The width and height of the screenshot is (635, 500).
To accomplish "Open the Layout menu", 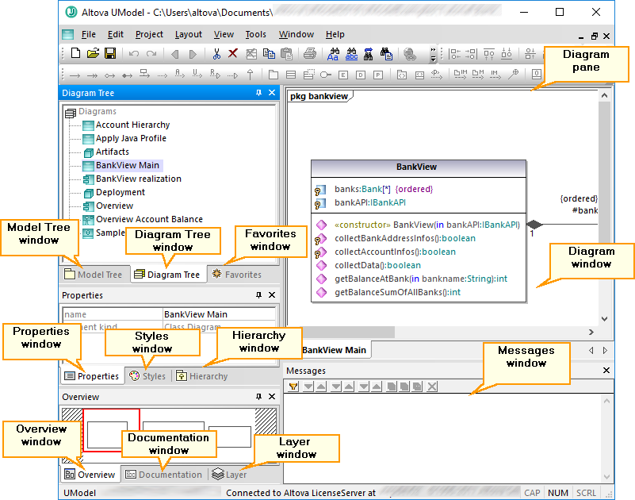I will 188,34.
